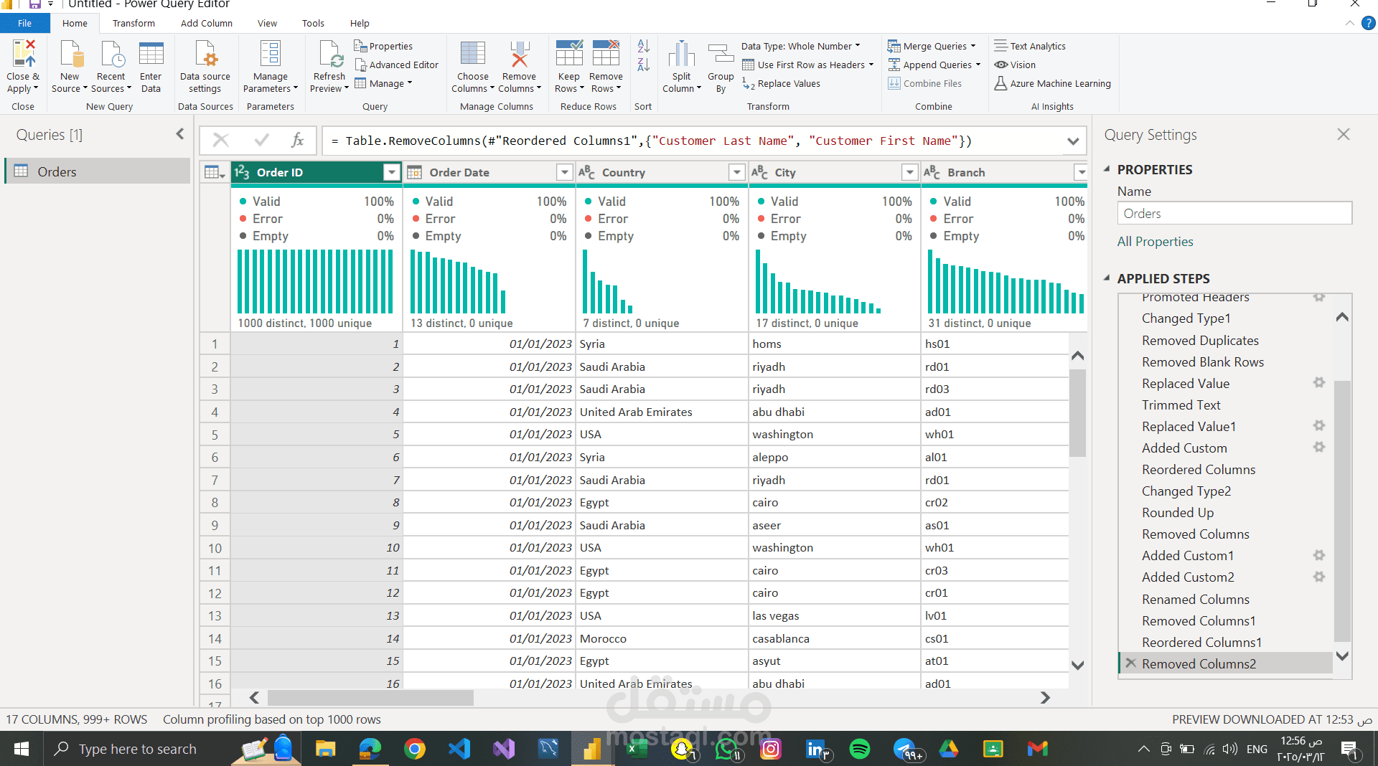Open the table options menu icon
The image size is (1378, 766).
pyautogui.click(x=215, y=172)
